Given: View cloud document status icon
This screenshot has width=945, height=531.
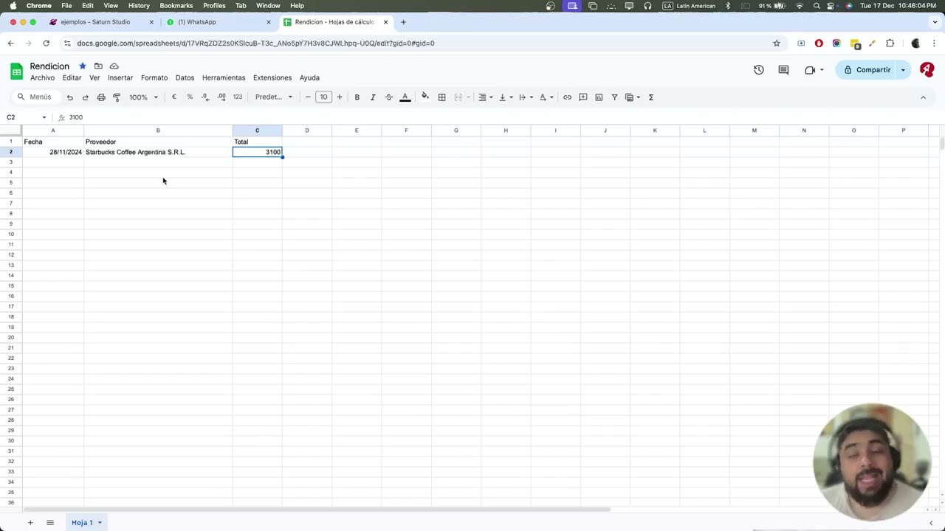Looking at the screenshot, I should coord(114,66).
